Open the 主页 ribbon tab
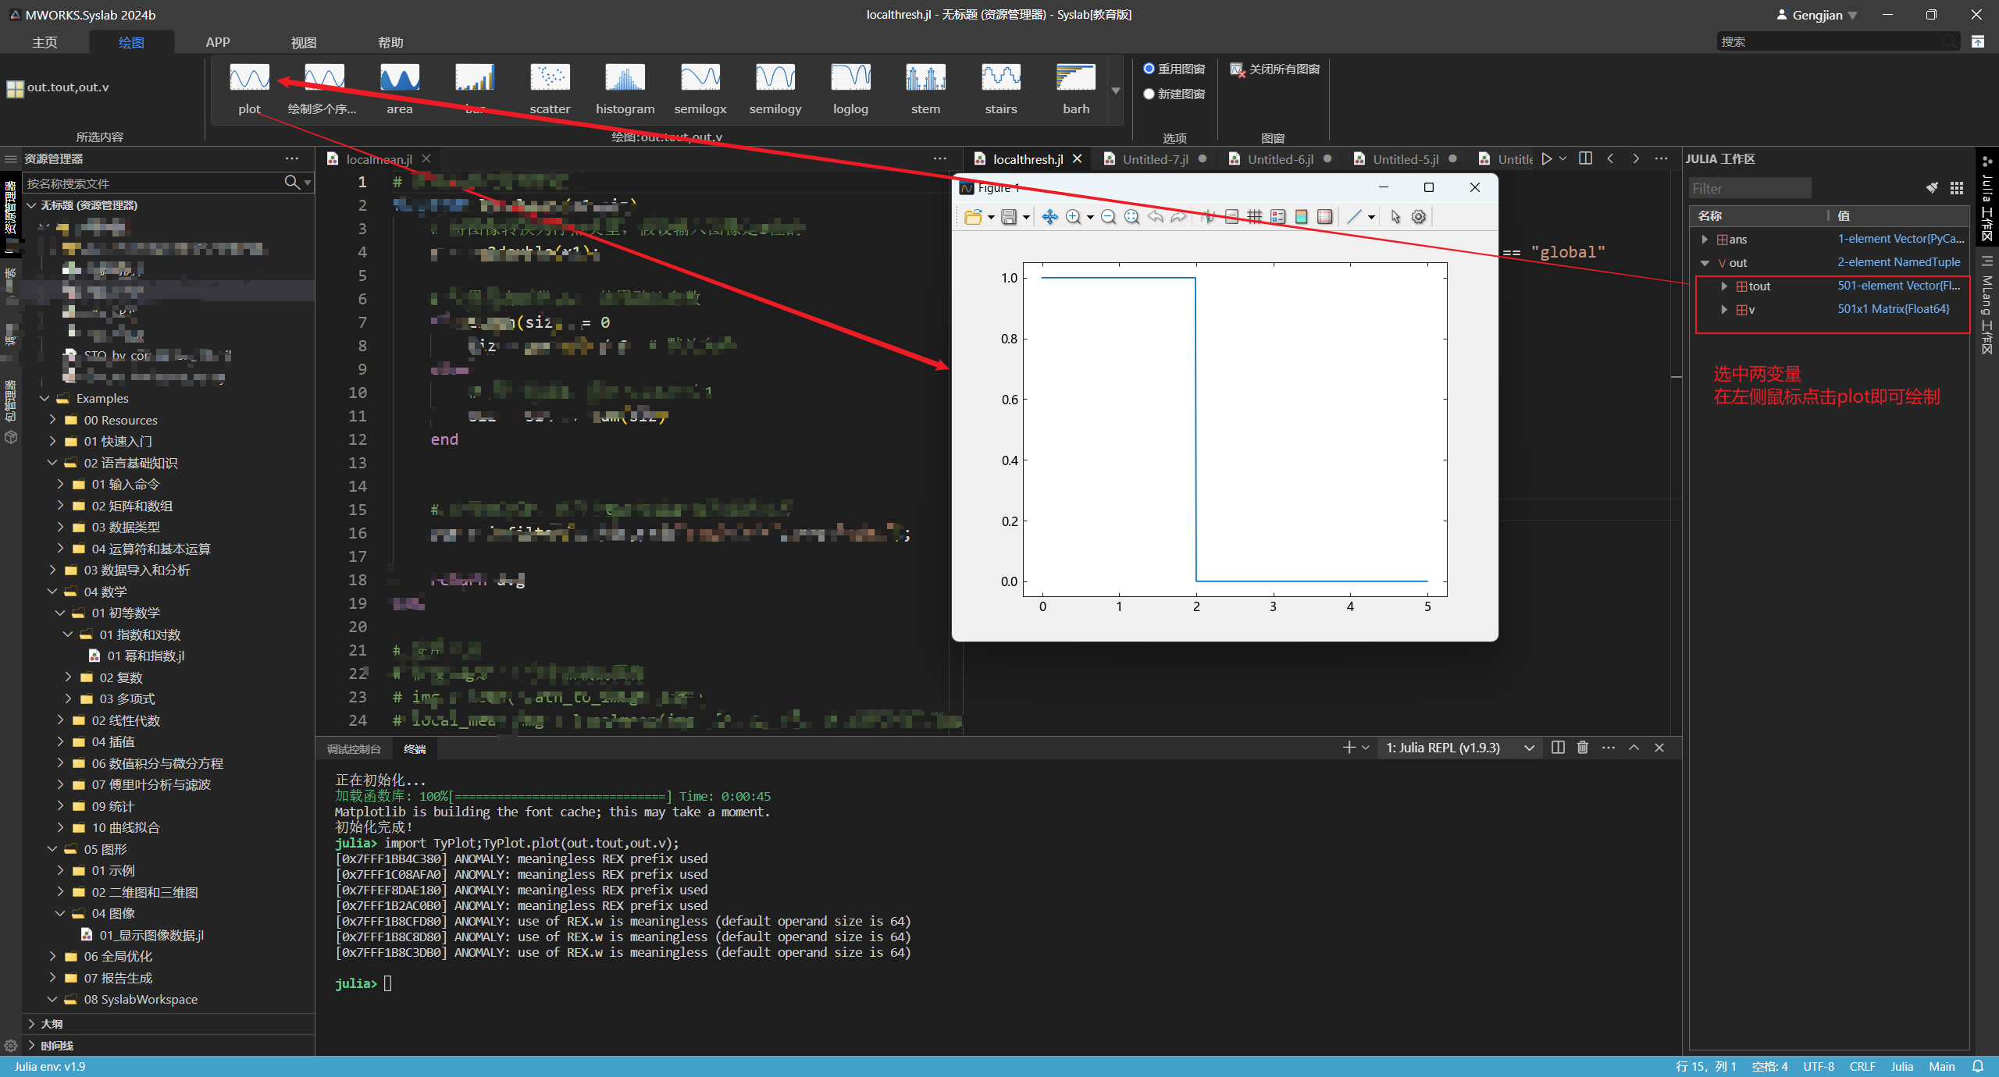This screenshot has width=1999, height=1077. coord(45,42)
